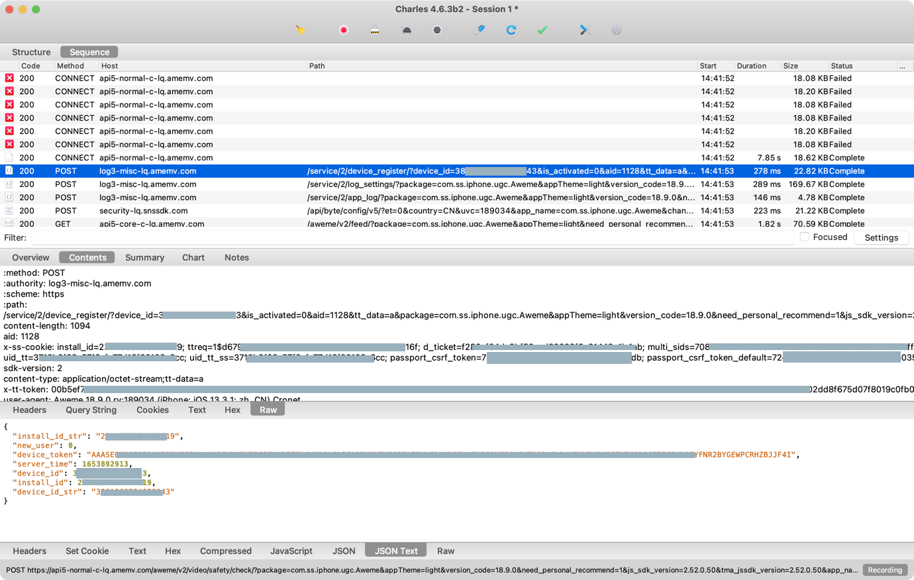914x580 pixels.
Task: Enable the Focused checkbox
Action: click(804, 237)
